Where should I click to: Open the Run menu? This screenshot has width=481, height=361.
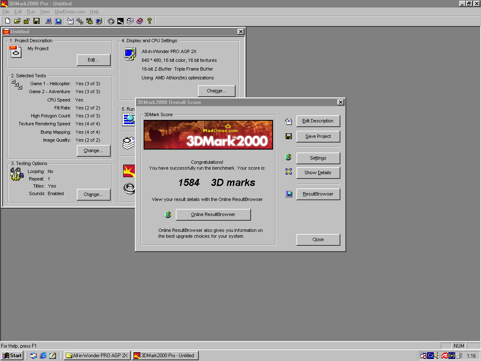31,12
